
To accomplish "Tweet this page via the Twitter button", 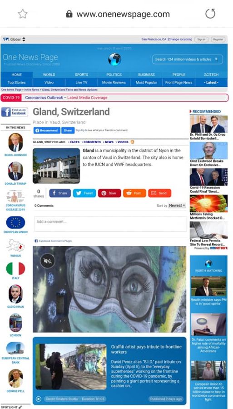I will pos(84,193).
